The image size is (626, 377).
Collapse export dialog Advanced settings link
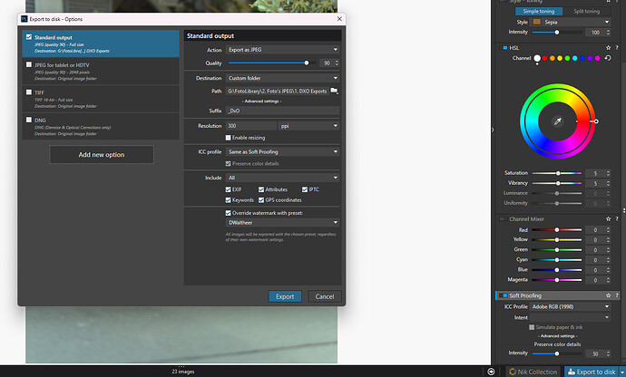(x=261, y=101)
